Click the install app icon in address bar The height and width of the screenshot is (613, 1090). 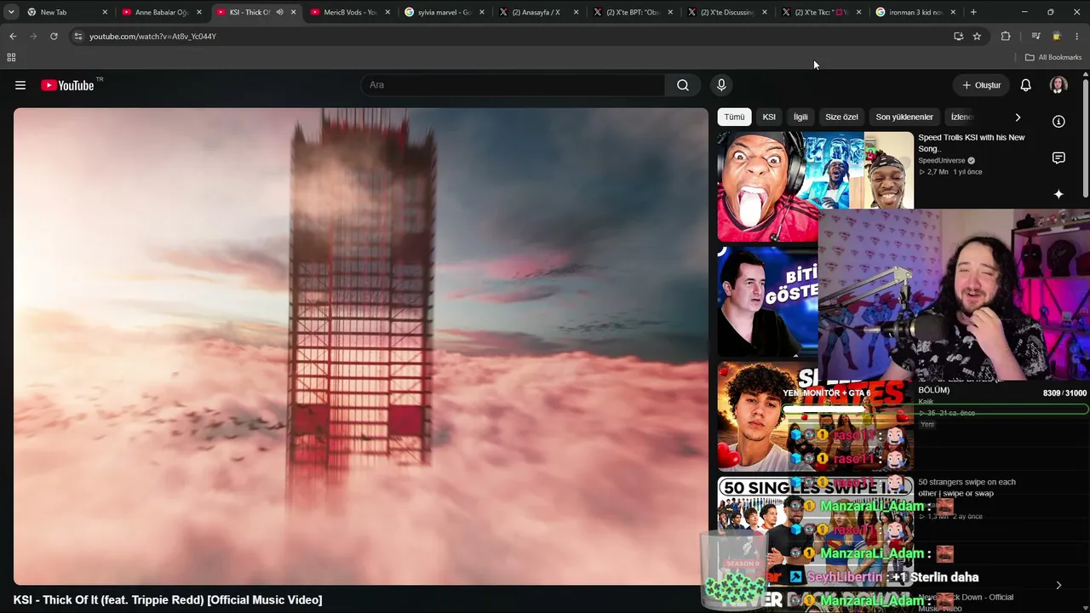[x=958, y=37]
